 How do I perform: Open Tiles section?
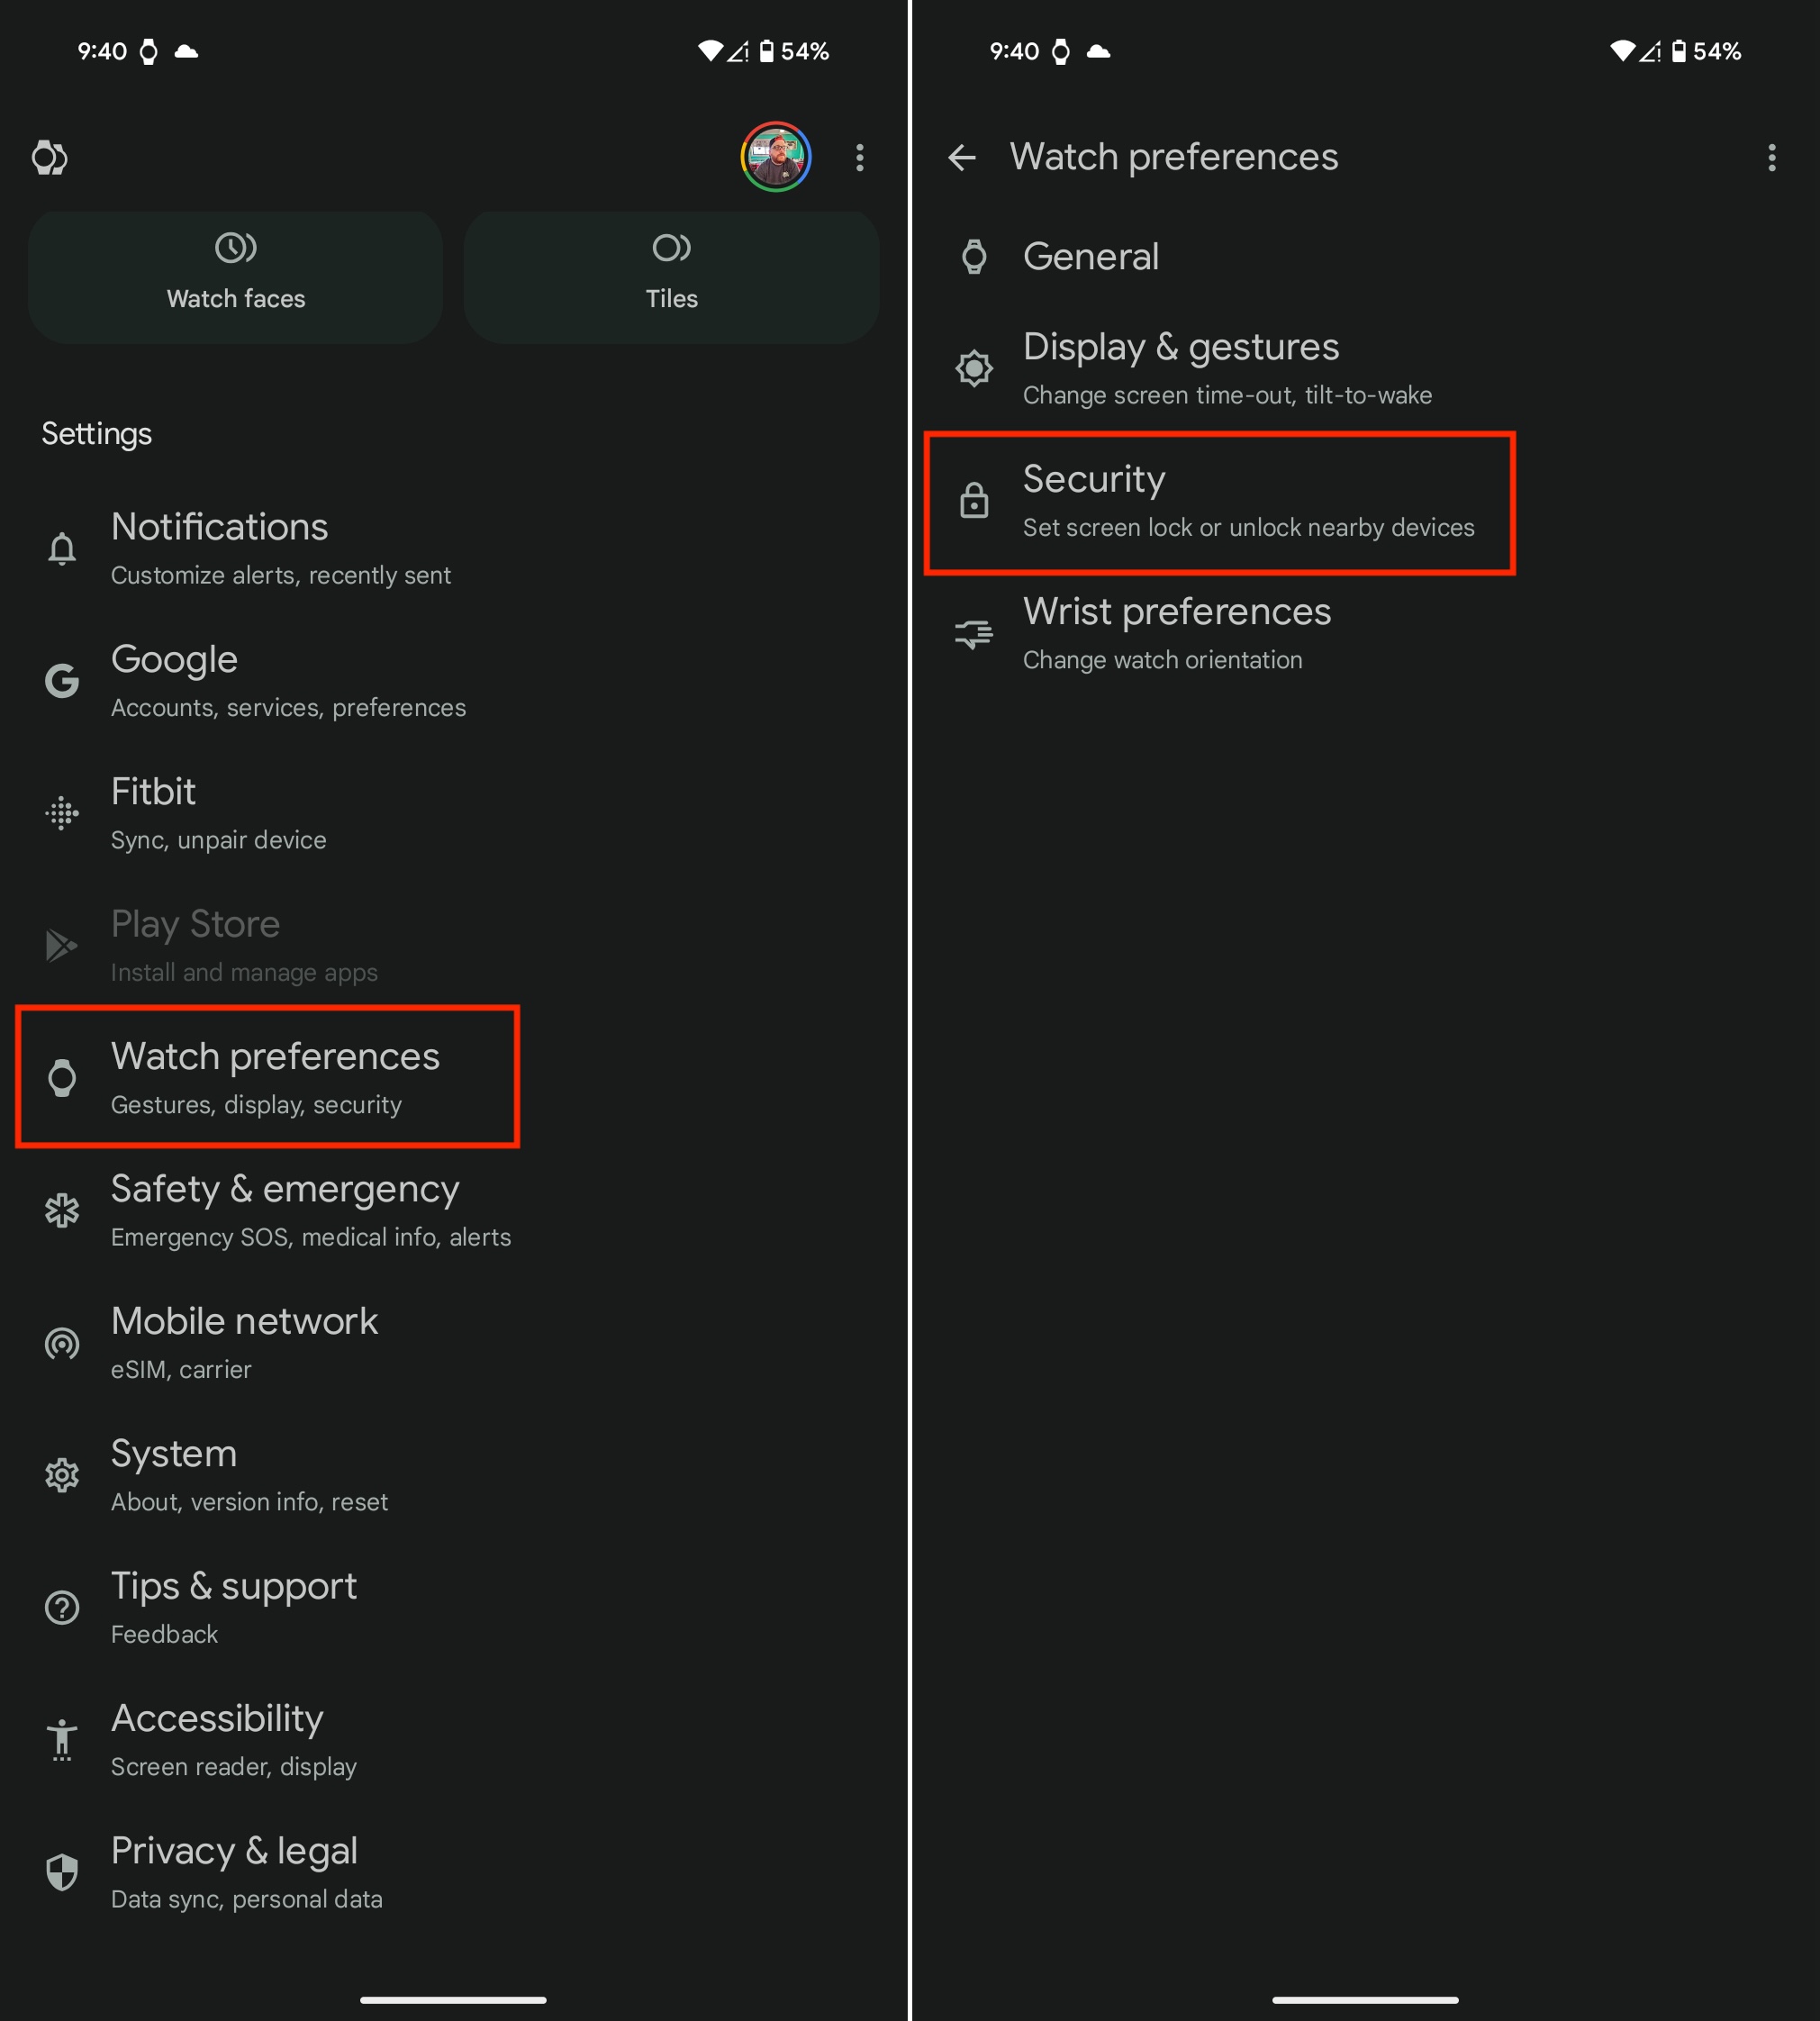click(671, 274)
